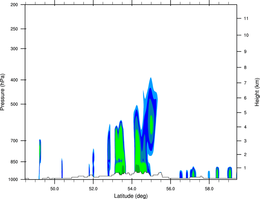Click height tick label 3
Image resolution: width=260 pixels, height=199 pixels.
pos(245,141)
